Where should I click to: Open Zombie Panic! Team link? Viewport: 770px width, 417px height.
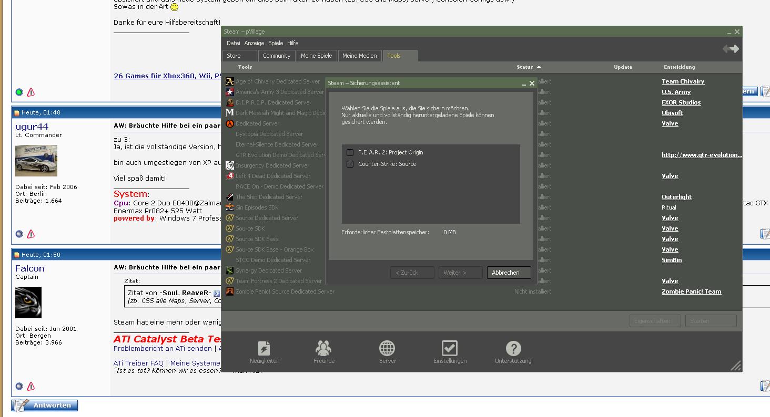[691, 291]
